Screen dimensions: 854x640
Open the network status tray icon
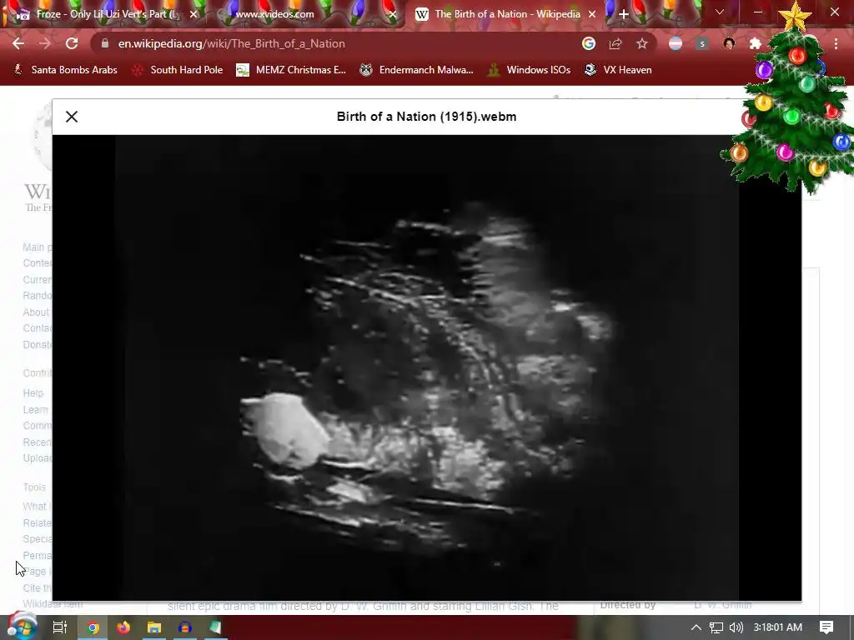[716, 627]
